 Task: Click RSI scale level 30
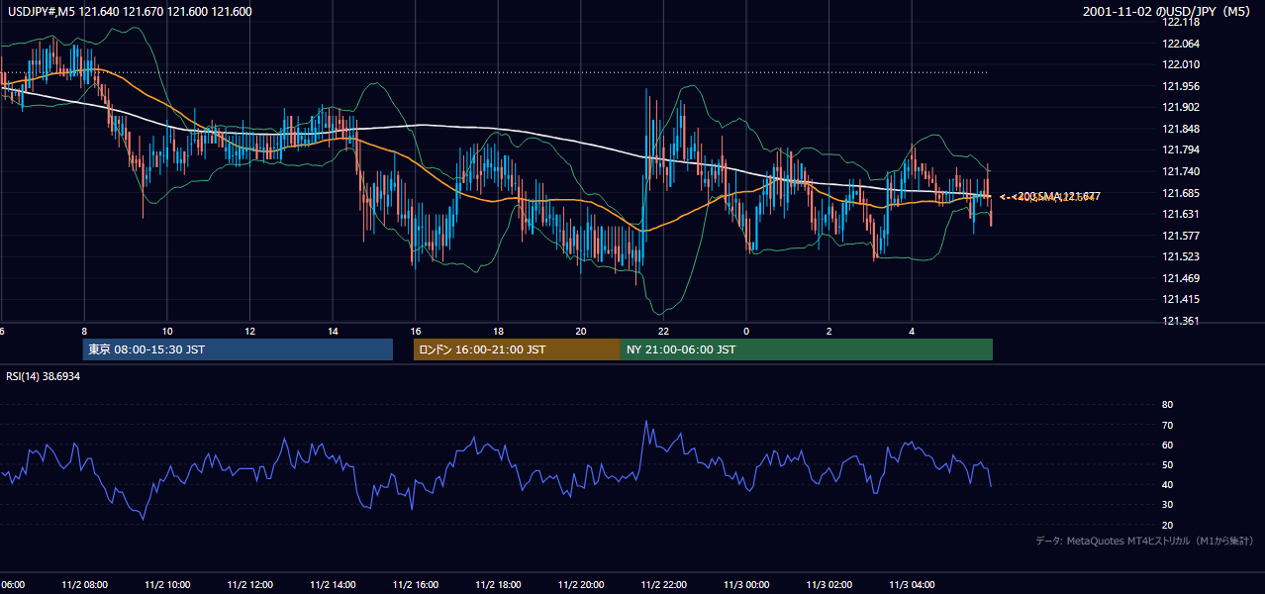pos(1167,505)
